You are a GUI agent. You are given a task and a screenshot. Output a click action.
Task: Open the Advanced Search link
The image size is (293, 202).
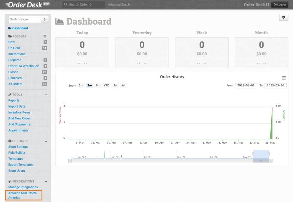pyautogui.click(x=119, y=5)
